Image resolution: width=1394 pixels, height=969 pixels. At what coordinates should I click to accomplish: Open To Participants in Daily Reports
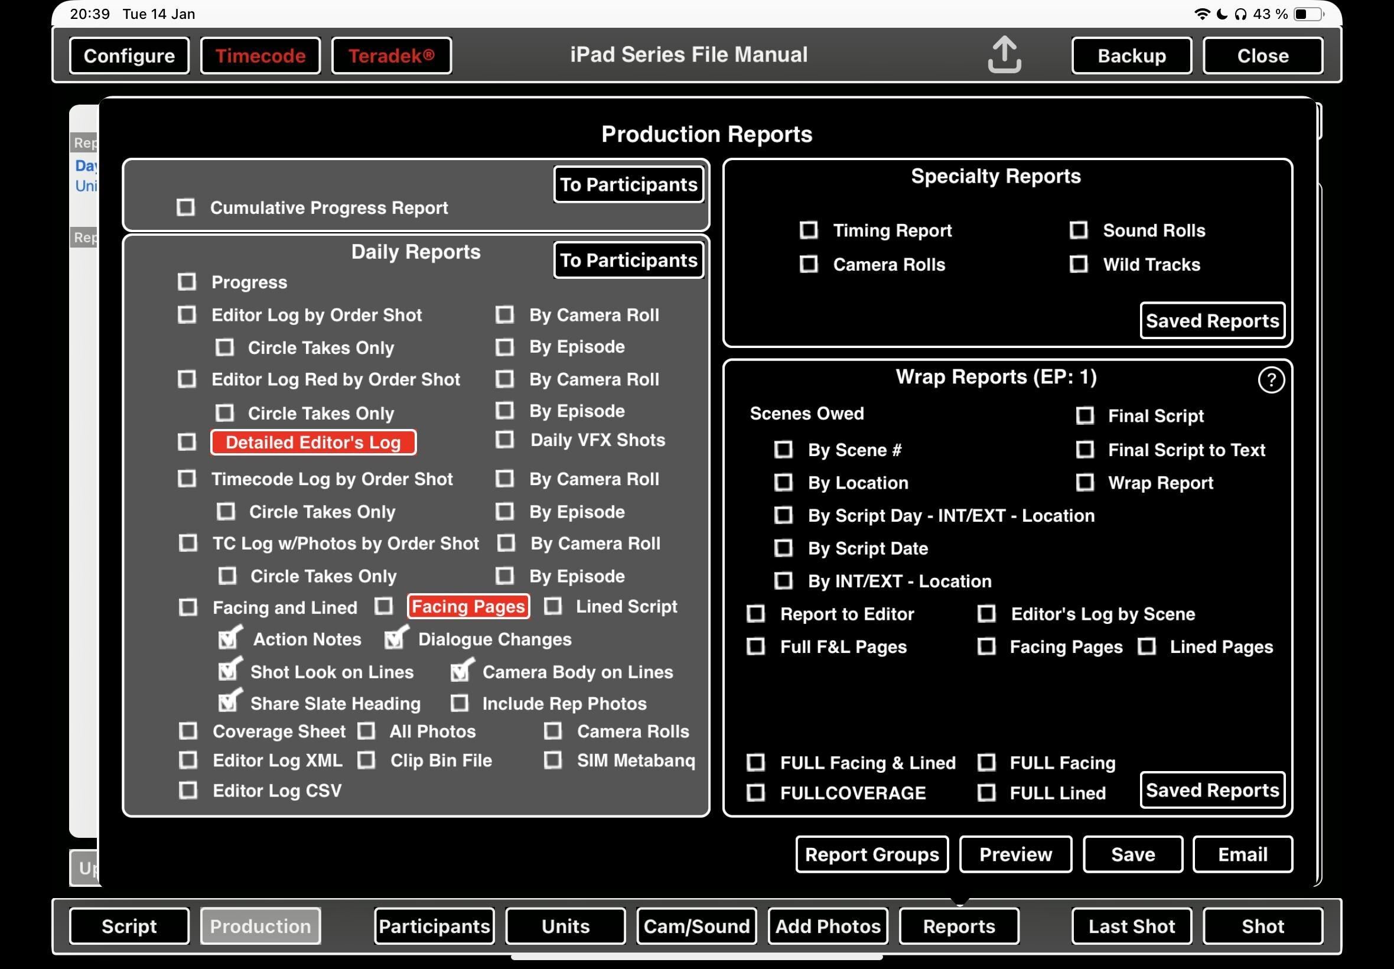point(628,260)
